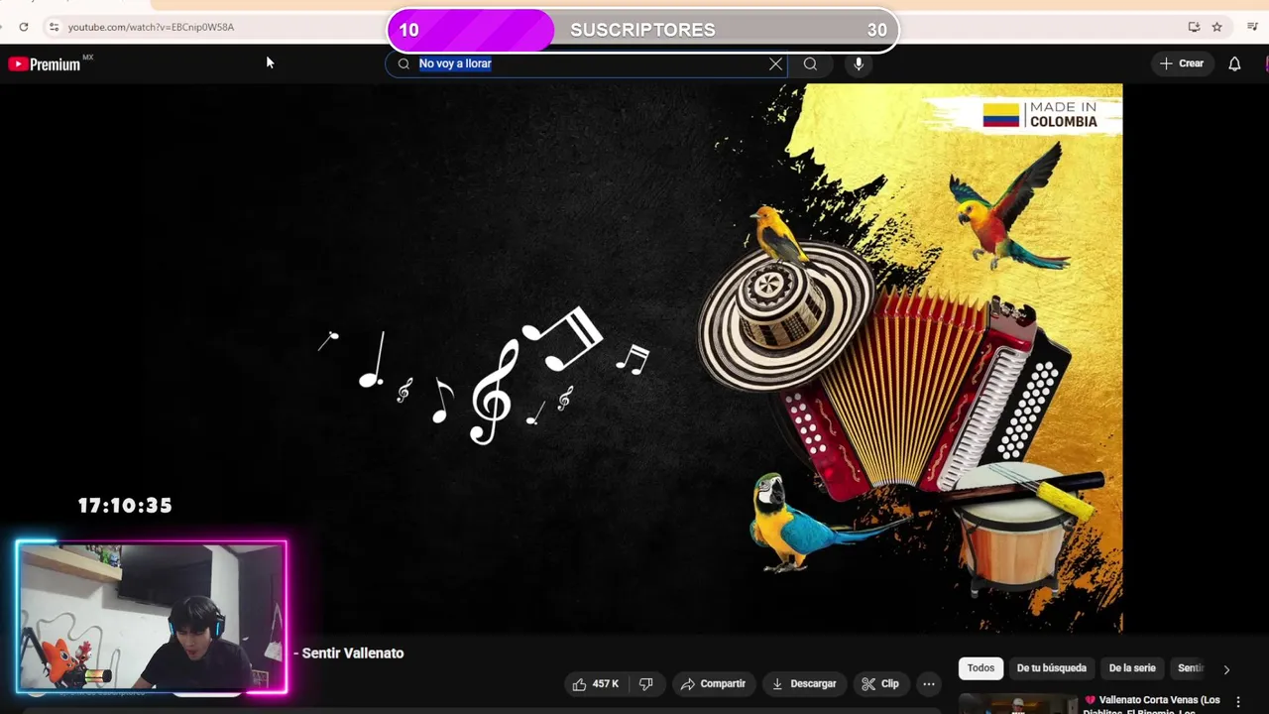The width and height of the screenshot is (1269, 714).
Task: Click inside the YouTube search box
Action: tap(586, 63)
